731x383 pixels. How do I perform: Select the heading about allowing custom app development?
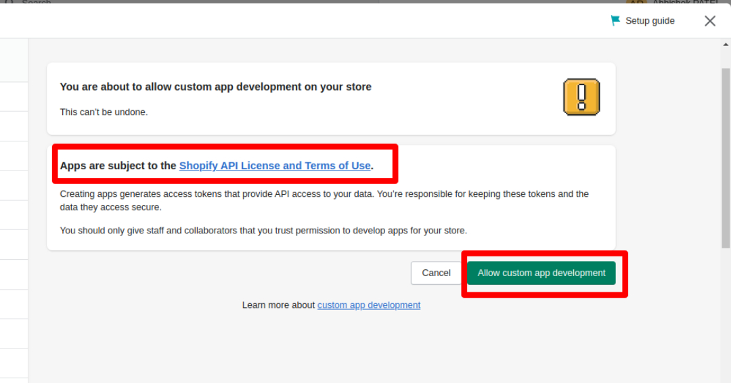(x=216, y=87)
